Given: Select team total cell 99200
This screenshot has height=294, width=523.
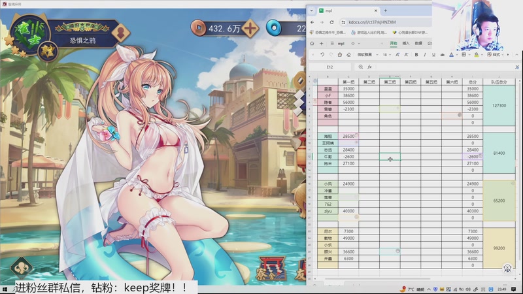Looking at the screenshot, I should [499, 248].
